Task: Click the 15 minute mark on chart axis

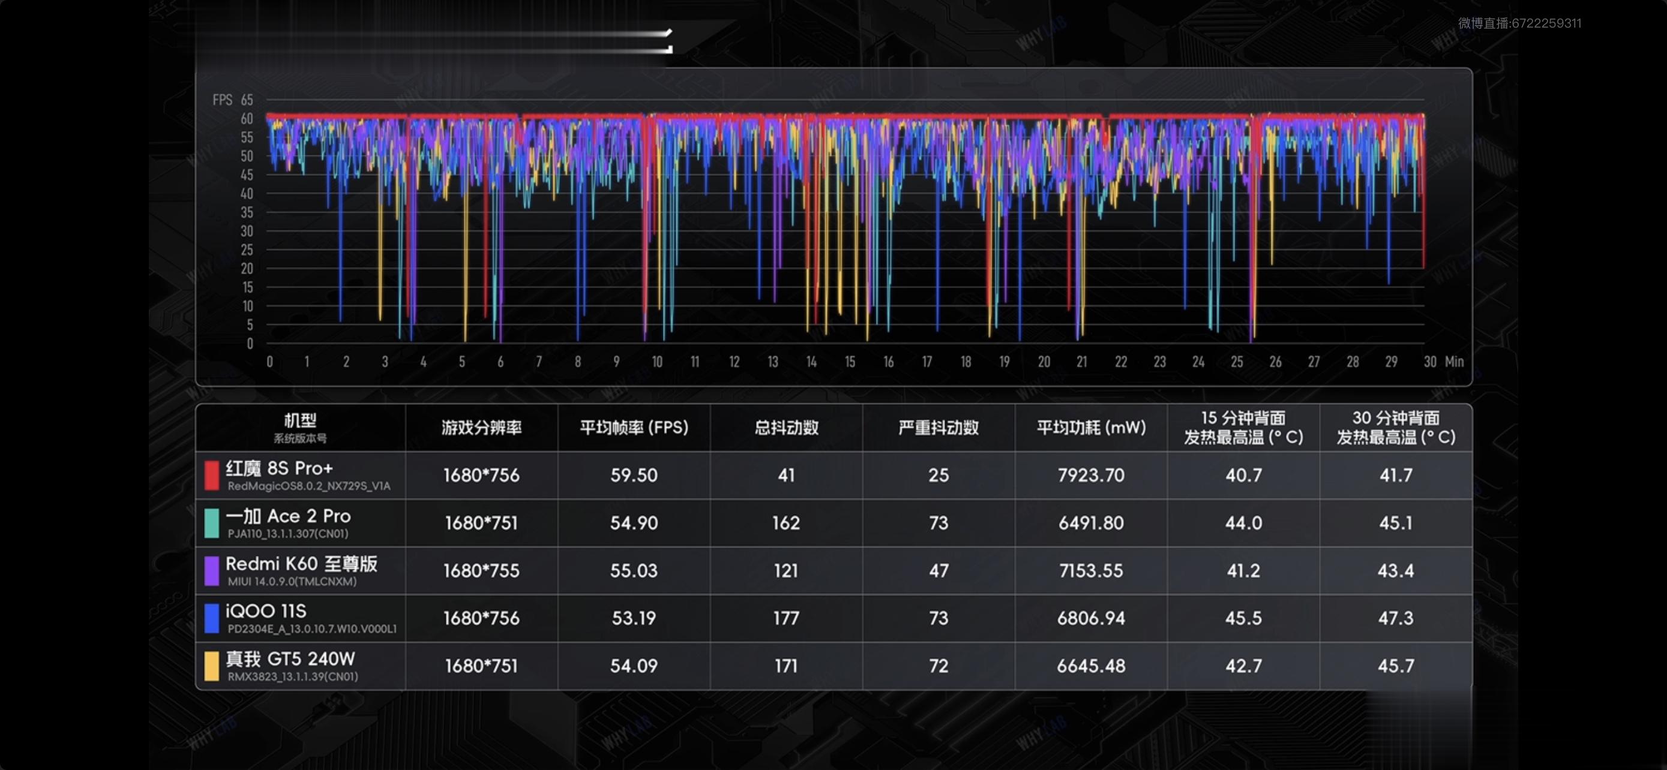Action: [850, 362]
